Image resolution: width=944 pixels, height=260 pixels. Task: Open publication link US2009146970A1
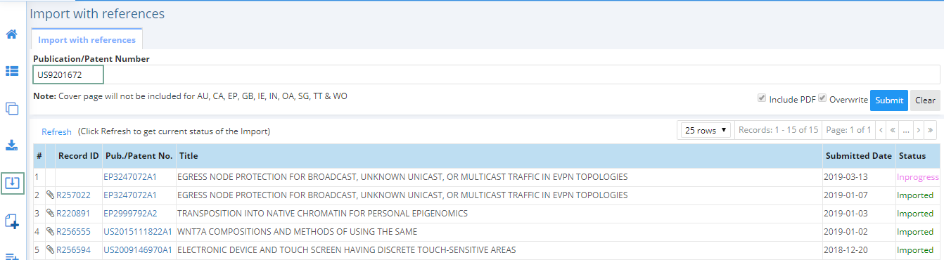tap(138, 250)
